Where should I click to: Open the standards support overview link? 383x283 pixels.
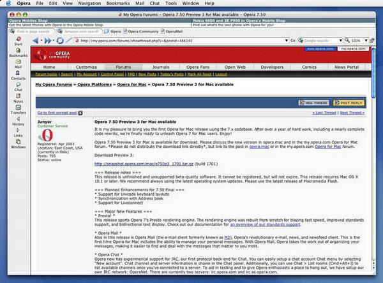click(x=265, y=224)
